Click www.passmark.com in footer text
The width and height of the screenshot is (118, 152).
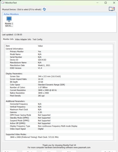(82, 148)
